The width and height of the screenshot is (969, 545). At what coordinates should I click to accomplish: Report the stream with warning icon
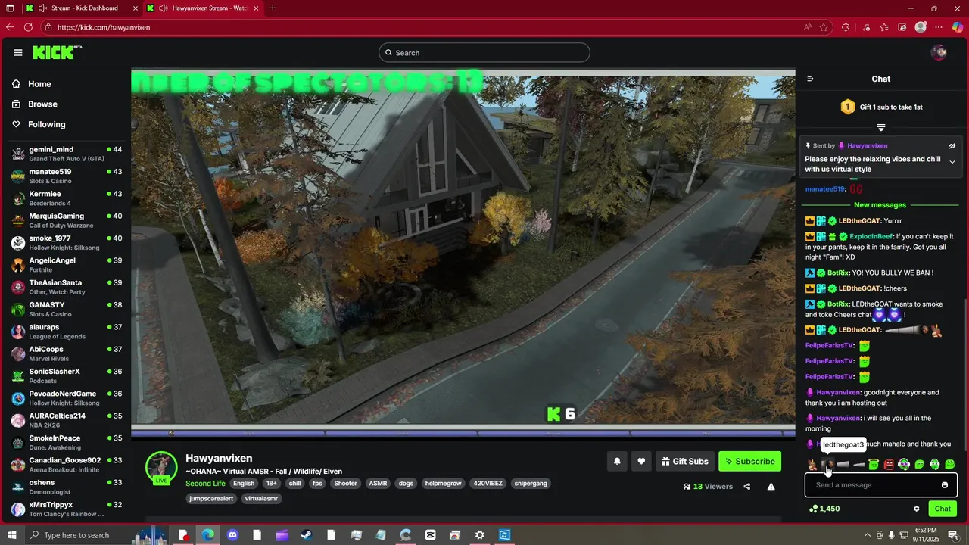[771, 487]
